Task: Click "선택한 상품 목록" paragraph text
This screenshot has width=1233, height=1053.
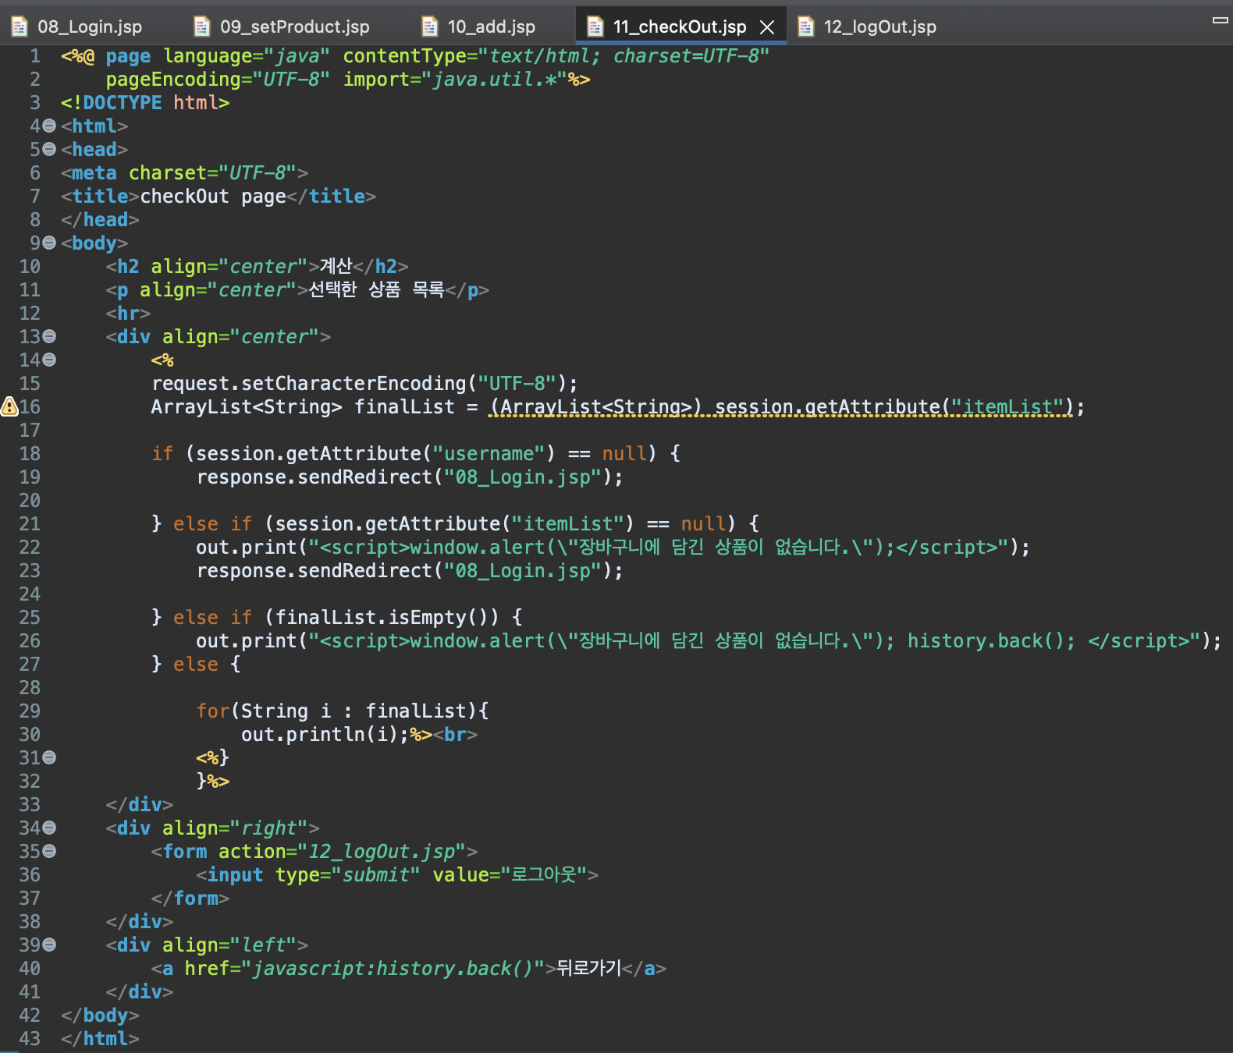Action: (x=376, y=289)
